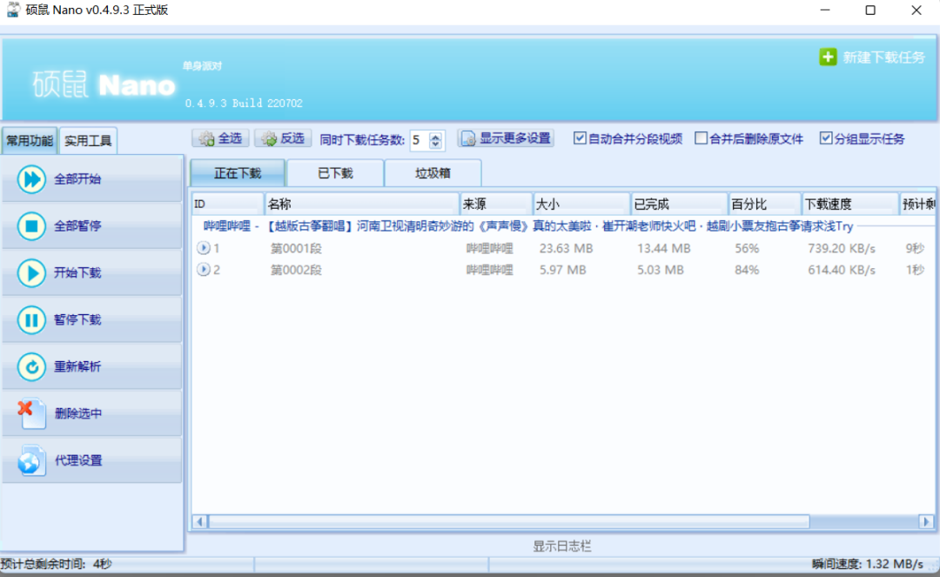Click 瞬间速度 1.32 MB/s status text

pos(868,564)
